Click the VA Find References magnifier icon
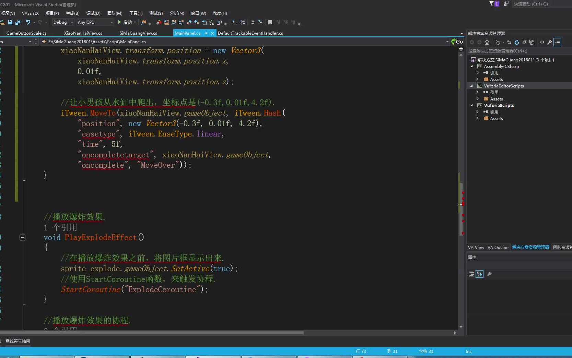The image size is (572, 358). 181,22
